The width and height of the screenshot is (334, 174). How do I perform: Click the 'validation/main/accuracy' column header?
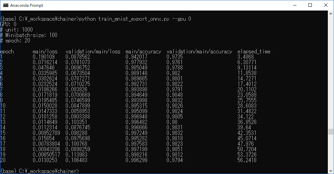pyautogui.click(x=199, y=52)
